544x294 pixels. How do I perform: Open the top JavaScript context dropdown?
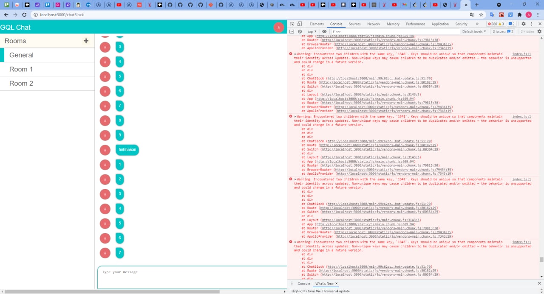click(x=312, y=31)
